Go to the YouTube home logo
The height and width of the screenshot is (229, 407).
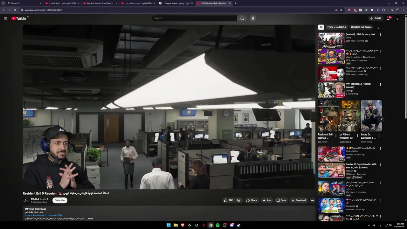point(19,18)
